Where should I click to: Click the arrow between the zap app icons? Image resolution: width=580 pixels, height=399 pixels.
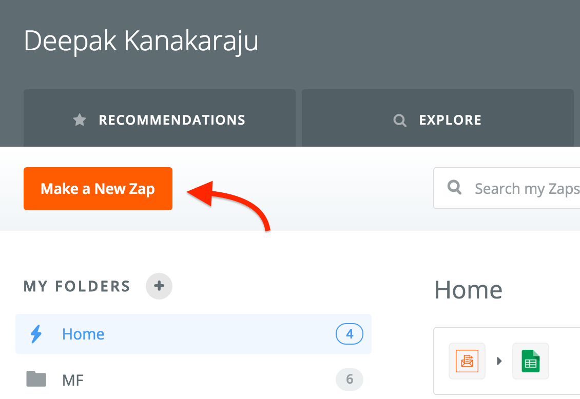[x=499, y=361]
